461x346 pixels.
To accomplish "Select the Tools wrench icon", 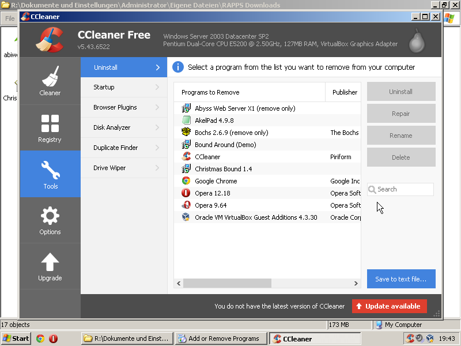I will pos(50,170).
